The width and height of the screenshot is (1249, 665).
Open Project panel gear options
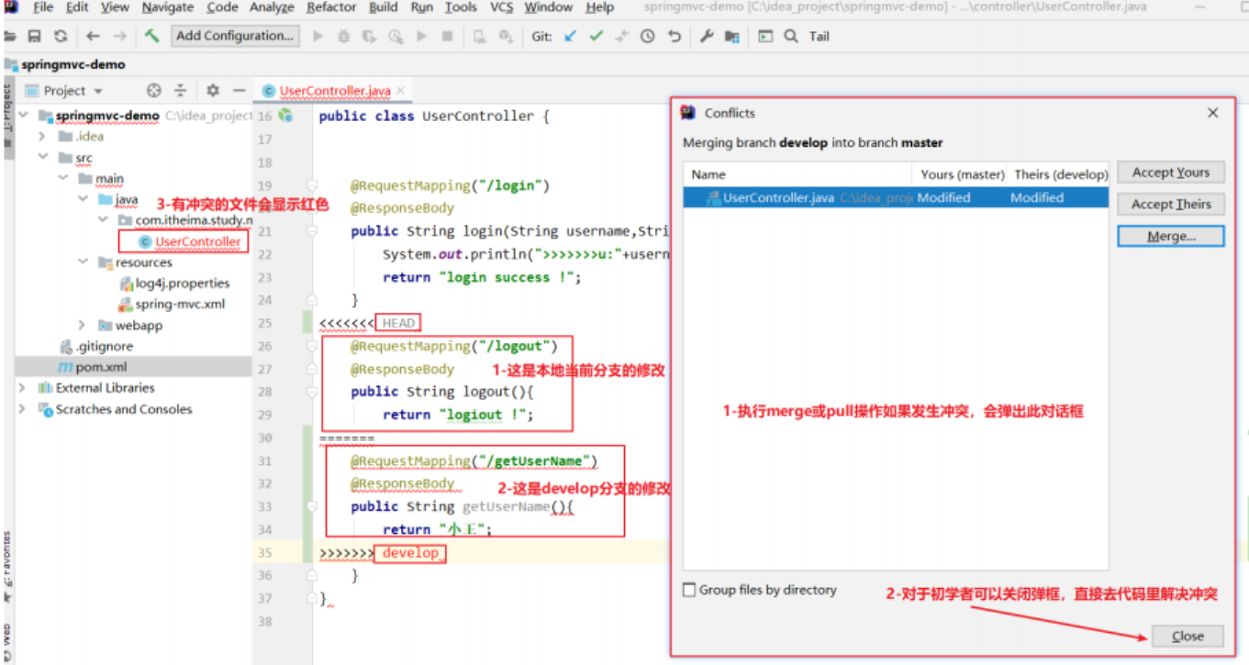(213, 90)
